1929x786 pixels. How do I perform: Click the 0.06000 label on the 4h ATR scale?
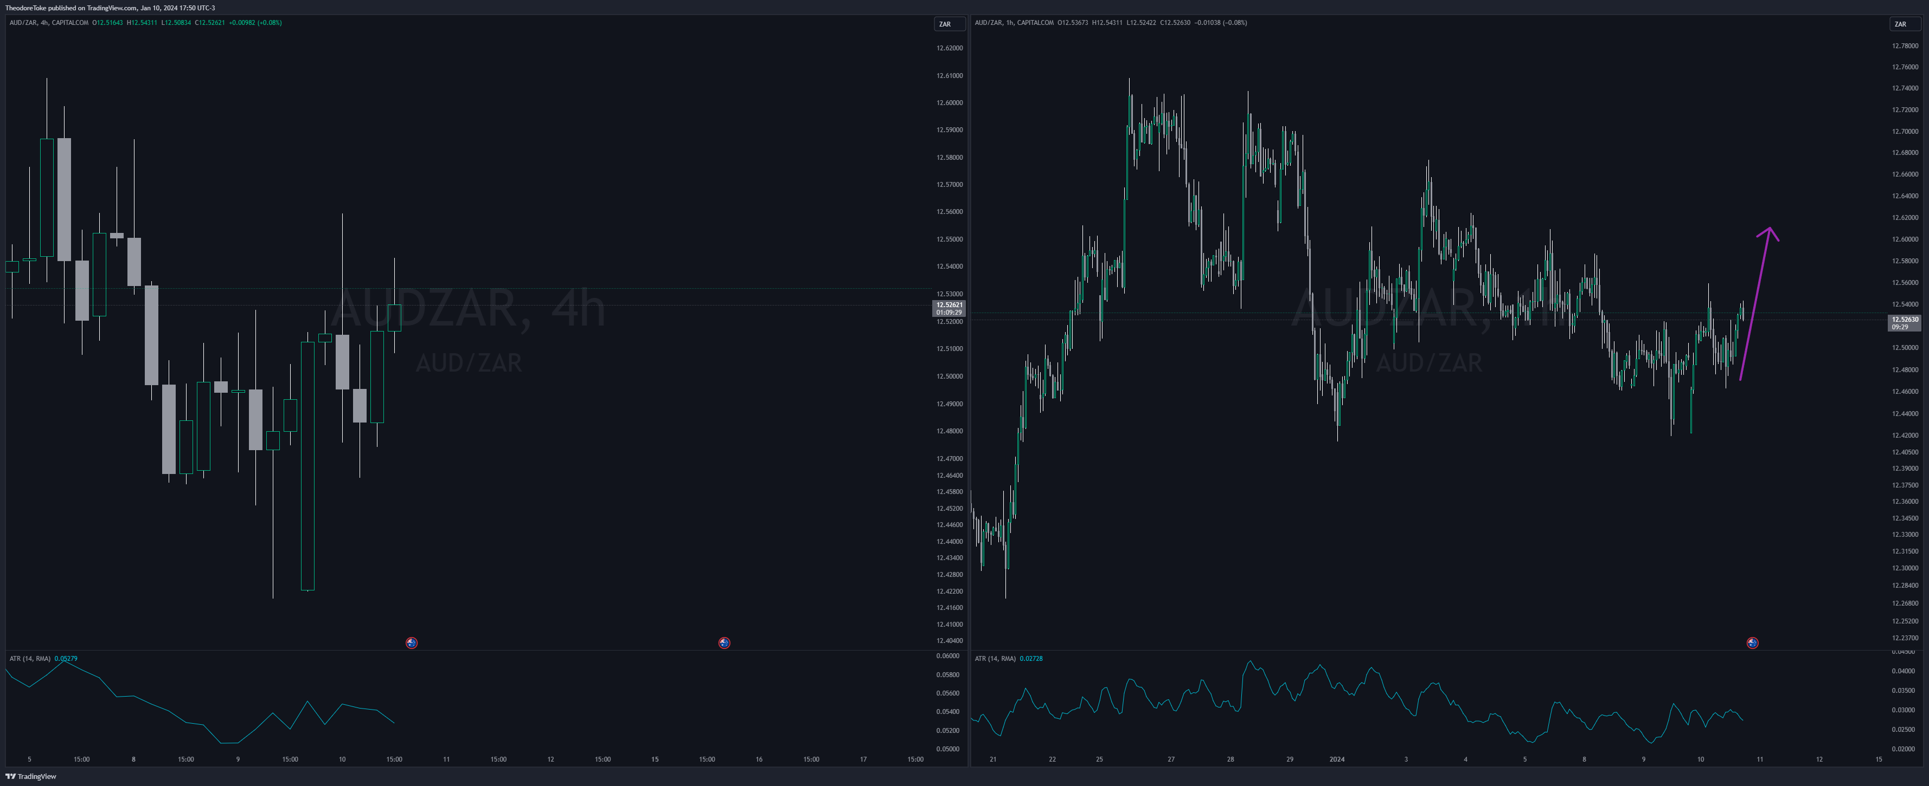click(x=947, y=655)
